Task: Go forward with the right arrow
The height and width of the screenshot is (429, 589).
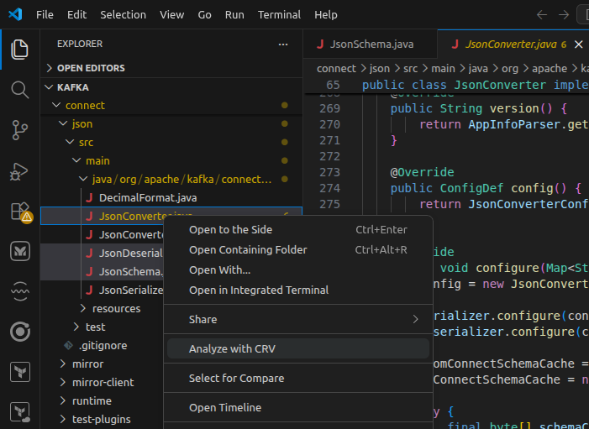Action: [x=564, y=15]
